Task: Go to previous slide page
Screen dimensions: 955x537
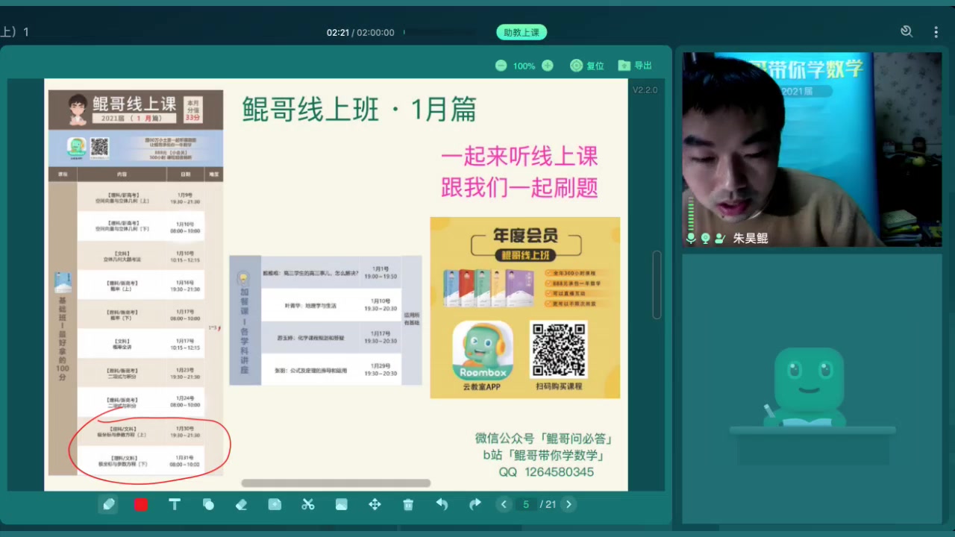Action: coord(504,504)
